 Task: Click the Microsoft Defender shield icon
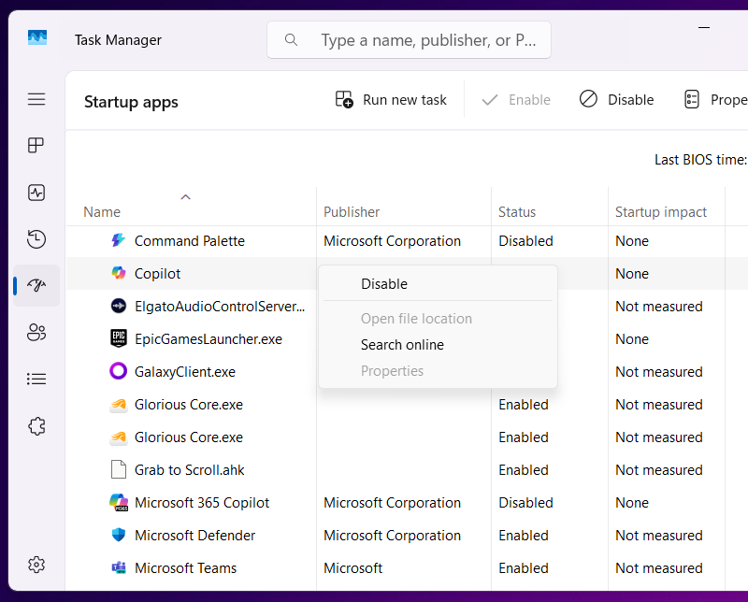click(119, 536)
